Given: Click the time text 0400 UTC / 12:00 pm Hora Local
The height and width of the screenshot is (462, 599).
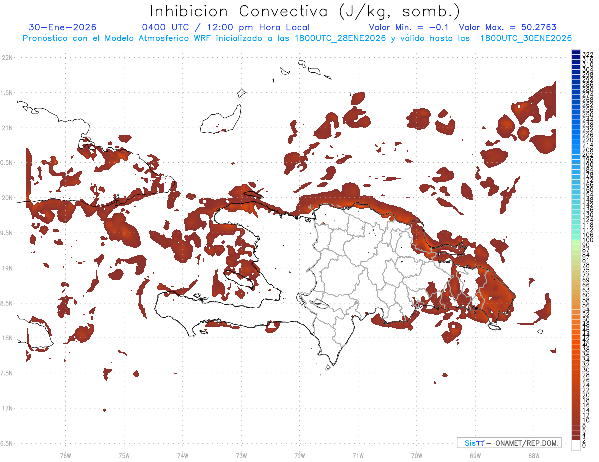Looking at the screenshot, I should click(226, 28).
